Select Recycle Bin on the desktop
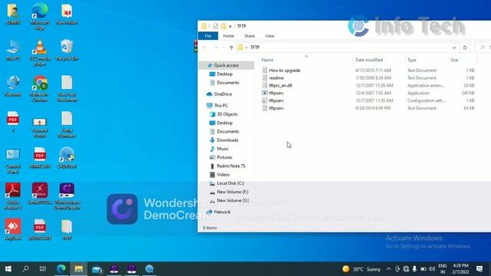491x276 pixels. click(x=67, y=50)
